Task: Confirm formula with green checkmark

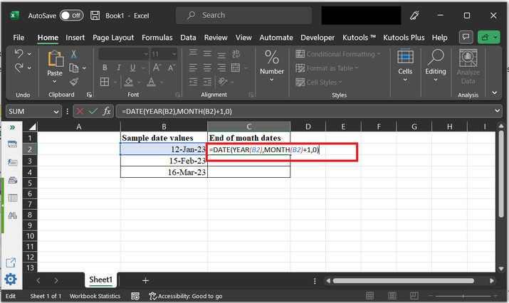Action: 93,111
